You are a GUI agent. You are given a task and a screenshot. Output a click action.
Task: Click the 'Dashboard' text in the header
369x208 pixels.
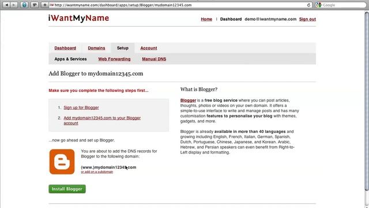point(231,19)
